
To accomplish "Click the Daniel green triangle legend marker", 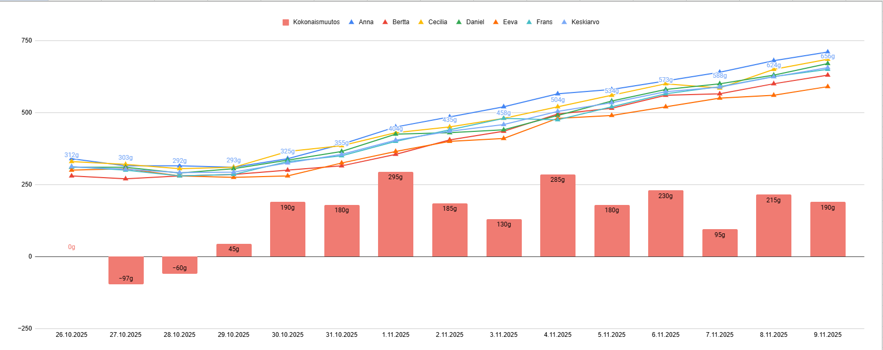I will pos(459,22).
